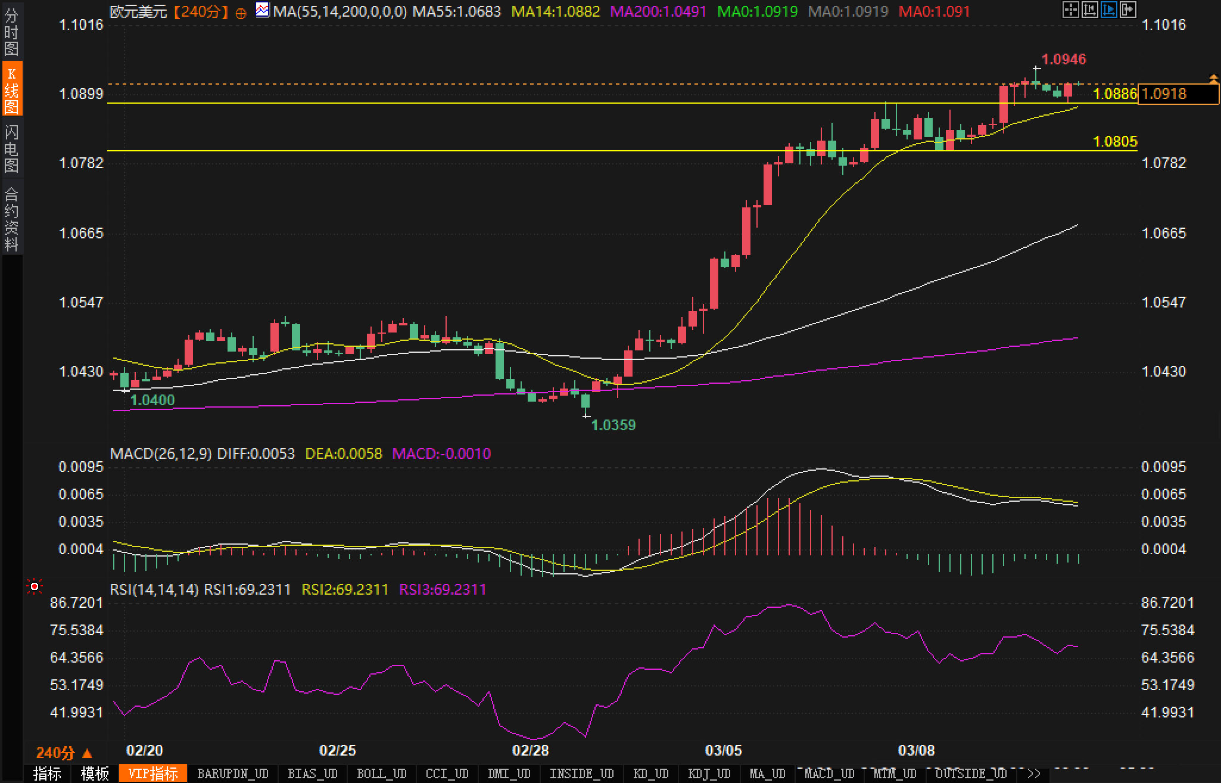This screenshot has width=1221, height=783.
Task: Click the 1.0886 horizontal line label
Action: pyautogui.click(x=1116, y=94)
